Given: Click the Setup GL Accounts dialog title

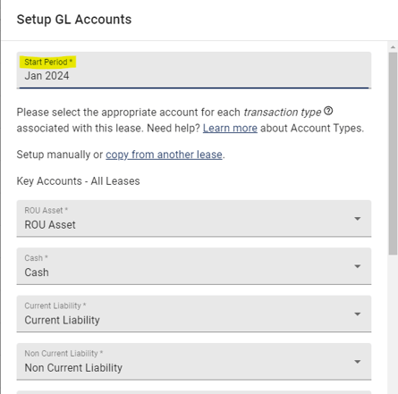Looking at the screenshot, I should pos(74,20).
